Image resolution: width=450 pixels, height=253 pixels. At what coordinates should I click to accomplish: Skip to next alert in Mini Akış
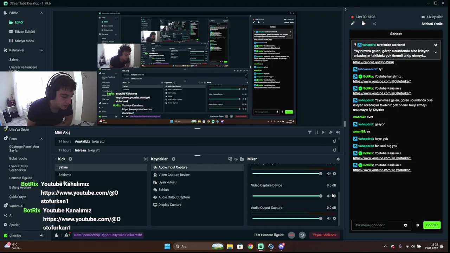[324, 132]
